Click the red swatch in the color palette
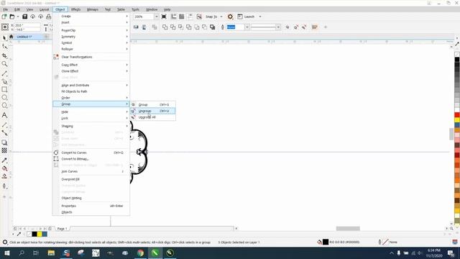The image size is (460, 259). click(457, 115)
